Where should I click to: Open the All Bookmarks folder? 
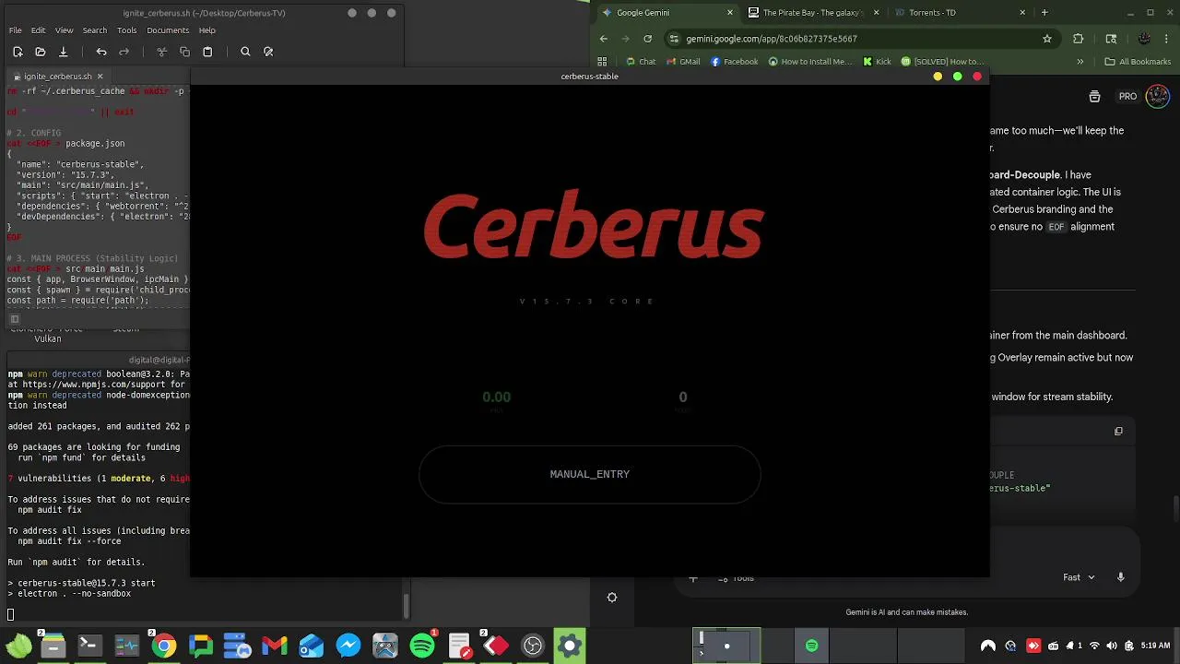pyautogui.click(x=1138, y=62)
